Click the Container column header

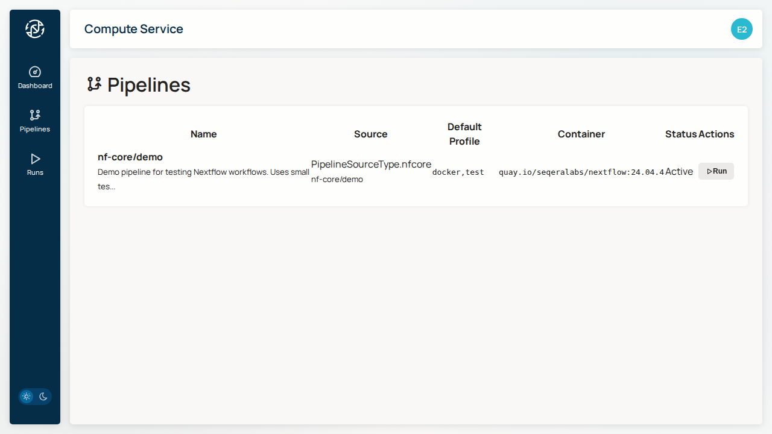click(581, 134)
